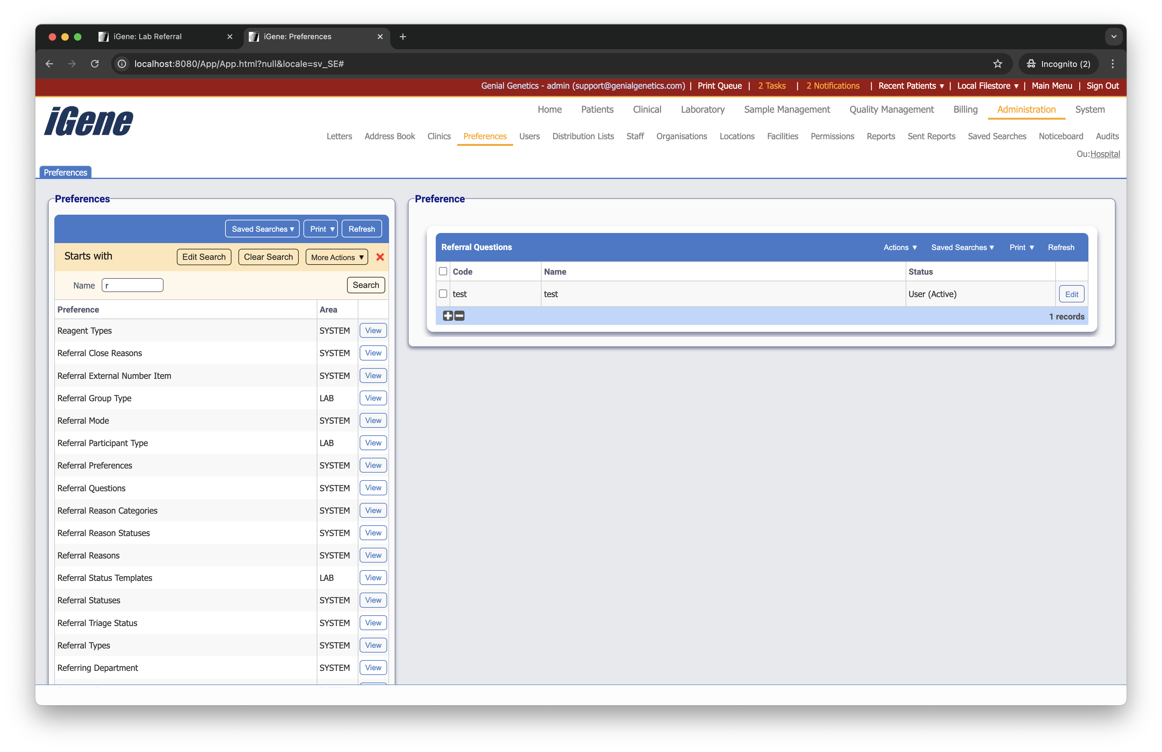Toggle select-all checkbox in the Code header

[443, 271]
